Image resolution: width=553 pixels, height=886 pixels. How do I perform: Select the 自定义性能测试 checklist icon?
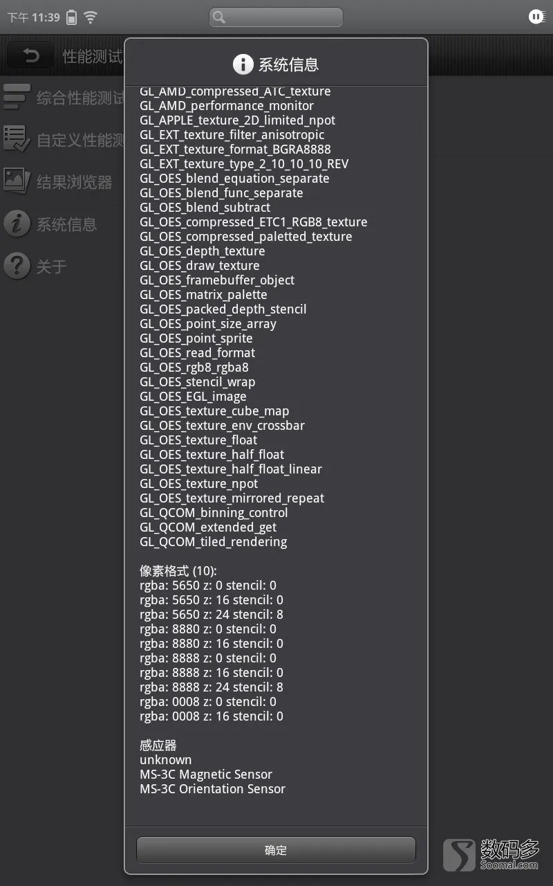tap(17, 139)
